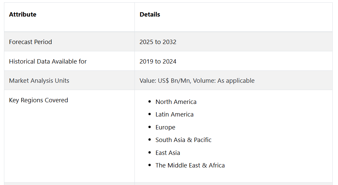Image resolution: width=338 pixels, height=185 pixels.
Task: Click the bullet beside East Asia
Action: [150, 152]
